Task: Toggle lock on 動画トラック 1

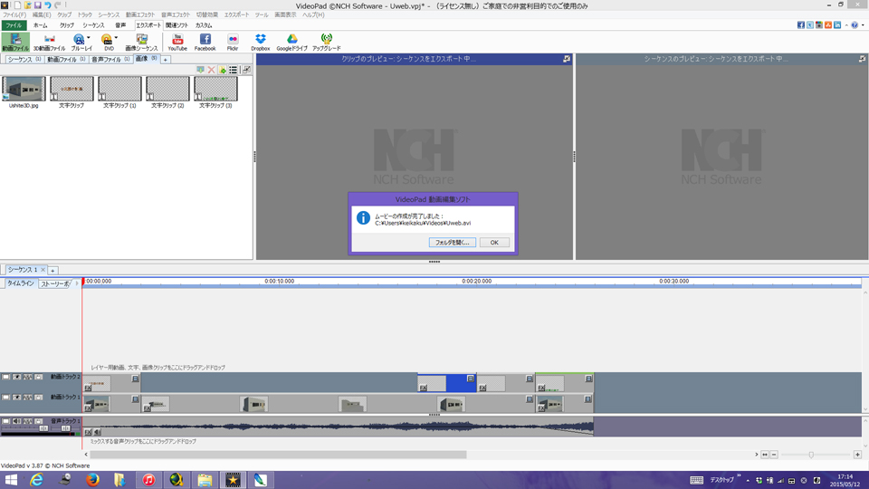Action: click(x=39, y=398)
